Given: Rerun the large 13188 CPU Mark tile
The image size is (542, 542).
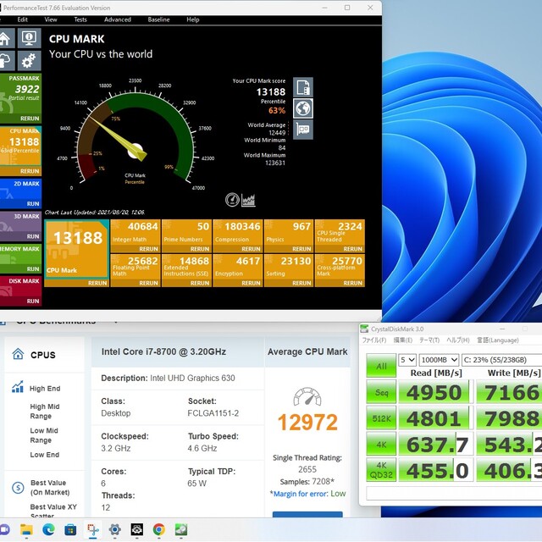Looking at the screenshot, I should (97, 283).
